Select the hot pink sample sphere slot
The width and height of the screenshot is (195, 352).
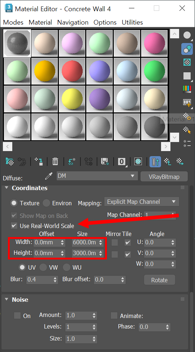[x=155, y=43]
